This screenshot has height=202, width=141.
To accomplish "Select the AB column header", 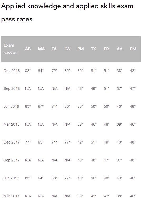I will click(x=28, y=49).
